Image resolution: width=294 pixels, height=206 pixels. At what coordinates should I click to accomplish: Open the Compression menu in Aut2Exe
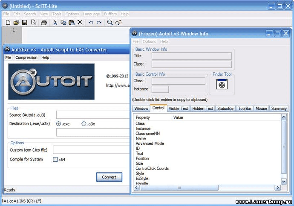pyautogui.click(x=26, y=57)
